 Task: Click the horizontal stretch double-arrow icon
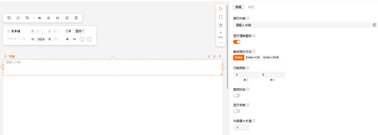74,39
